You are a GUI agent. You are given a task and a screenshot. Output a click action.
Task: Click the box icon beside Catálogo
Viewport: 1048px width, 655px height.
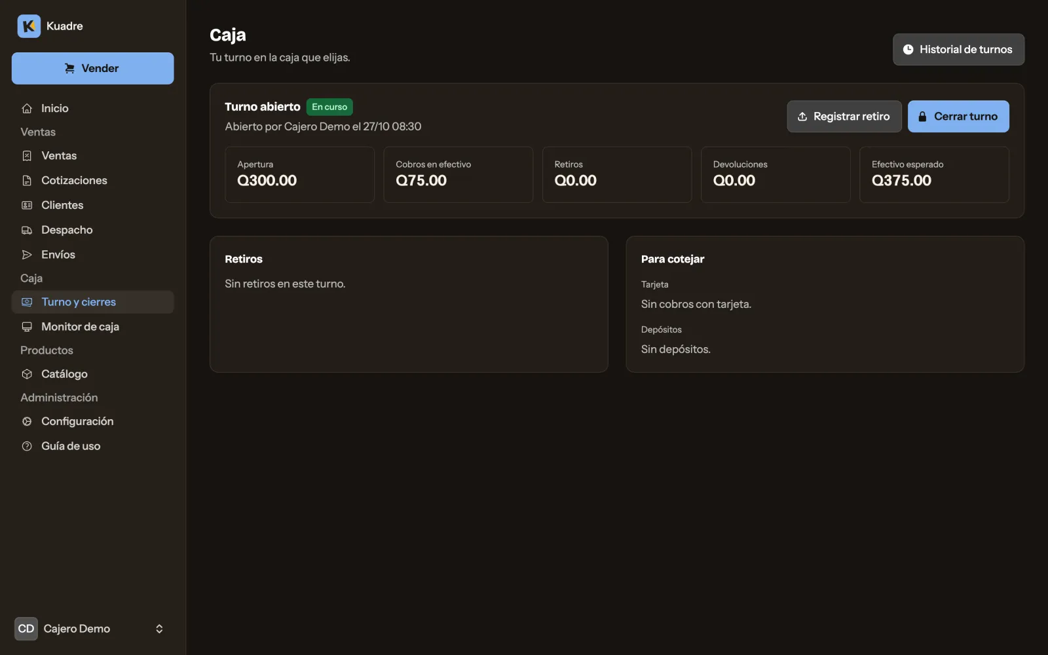pyautogui.click(x=27, y=374)
